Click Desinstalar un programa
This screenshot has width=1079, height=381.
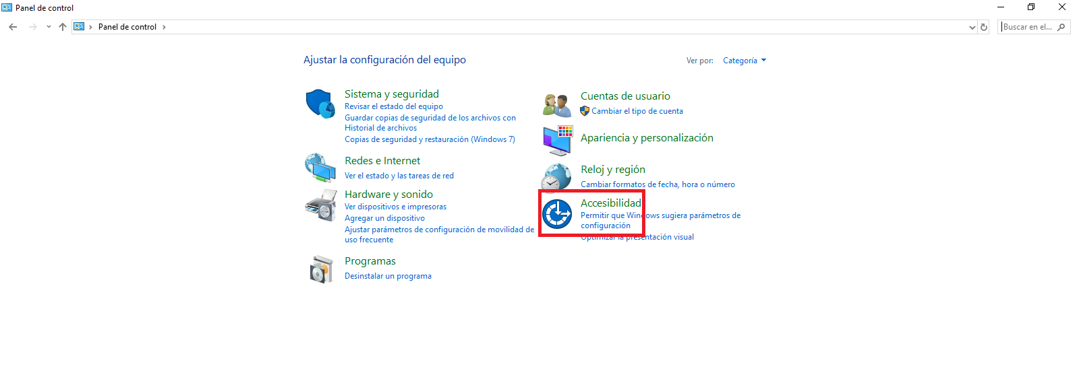[x=388, y=276]
